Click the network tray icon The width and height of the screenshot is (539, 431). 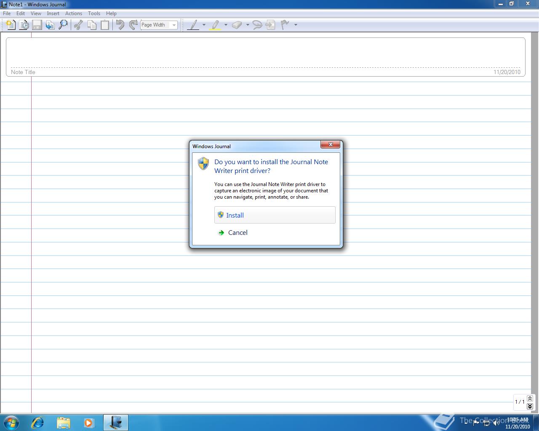pos(486,423)
